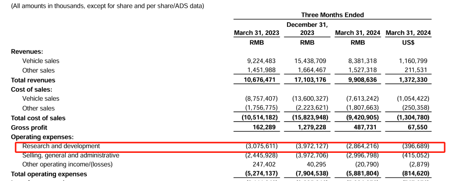
Task: Click Total cost of sales value (15,823,948)
Action: (x=310, y=118)
